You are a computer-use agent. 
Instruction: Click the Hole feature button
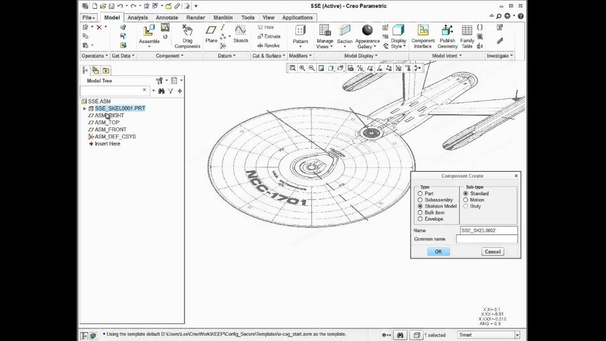[266, 27]
